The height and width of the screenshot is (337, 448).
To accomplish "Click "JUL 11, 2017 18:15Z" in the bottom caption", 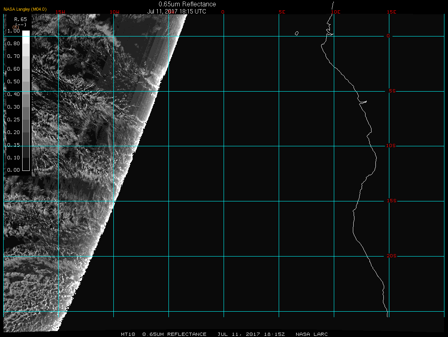I will click(251, 334).
